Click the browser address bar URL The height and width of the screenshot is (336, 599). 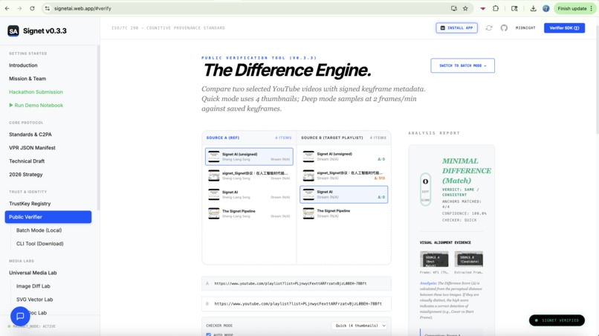point(82,8)
